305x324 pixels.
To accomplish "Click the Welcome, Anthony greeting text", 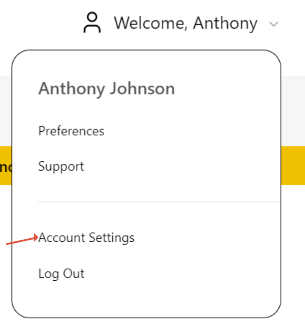I will [185, 23].
